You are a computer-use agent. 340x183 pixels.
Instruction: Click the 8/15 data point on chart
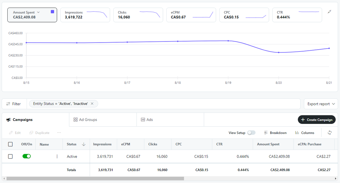click(x=26, y=43)
